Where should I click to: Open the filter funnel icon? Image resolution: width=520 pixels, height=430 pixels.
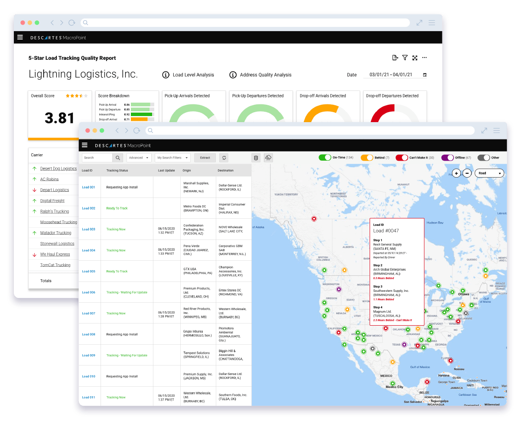point(405,58)
